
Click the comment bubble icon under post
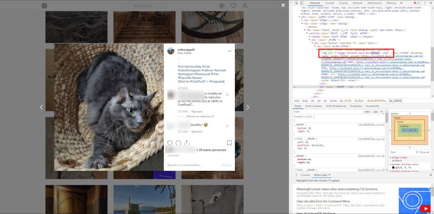(178, 143)
